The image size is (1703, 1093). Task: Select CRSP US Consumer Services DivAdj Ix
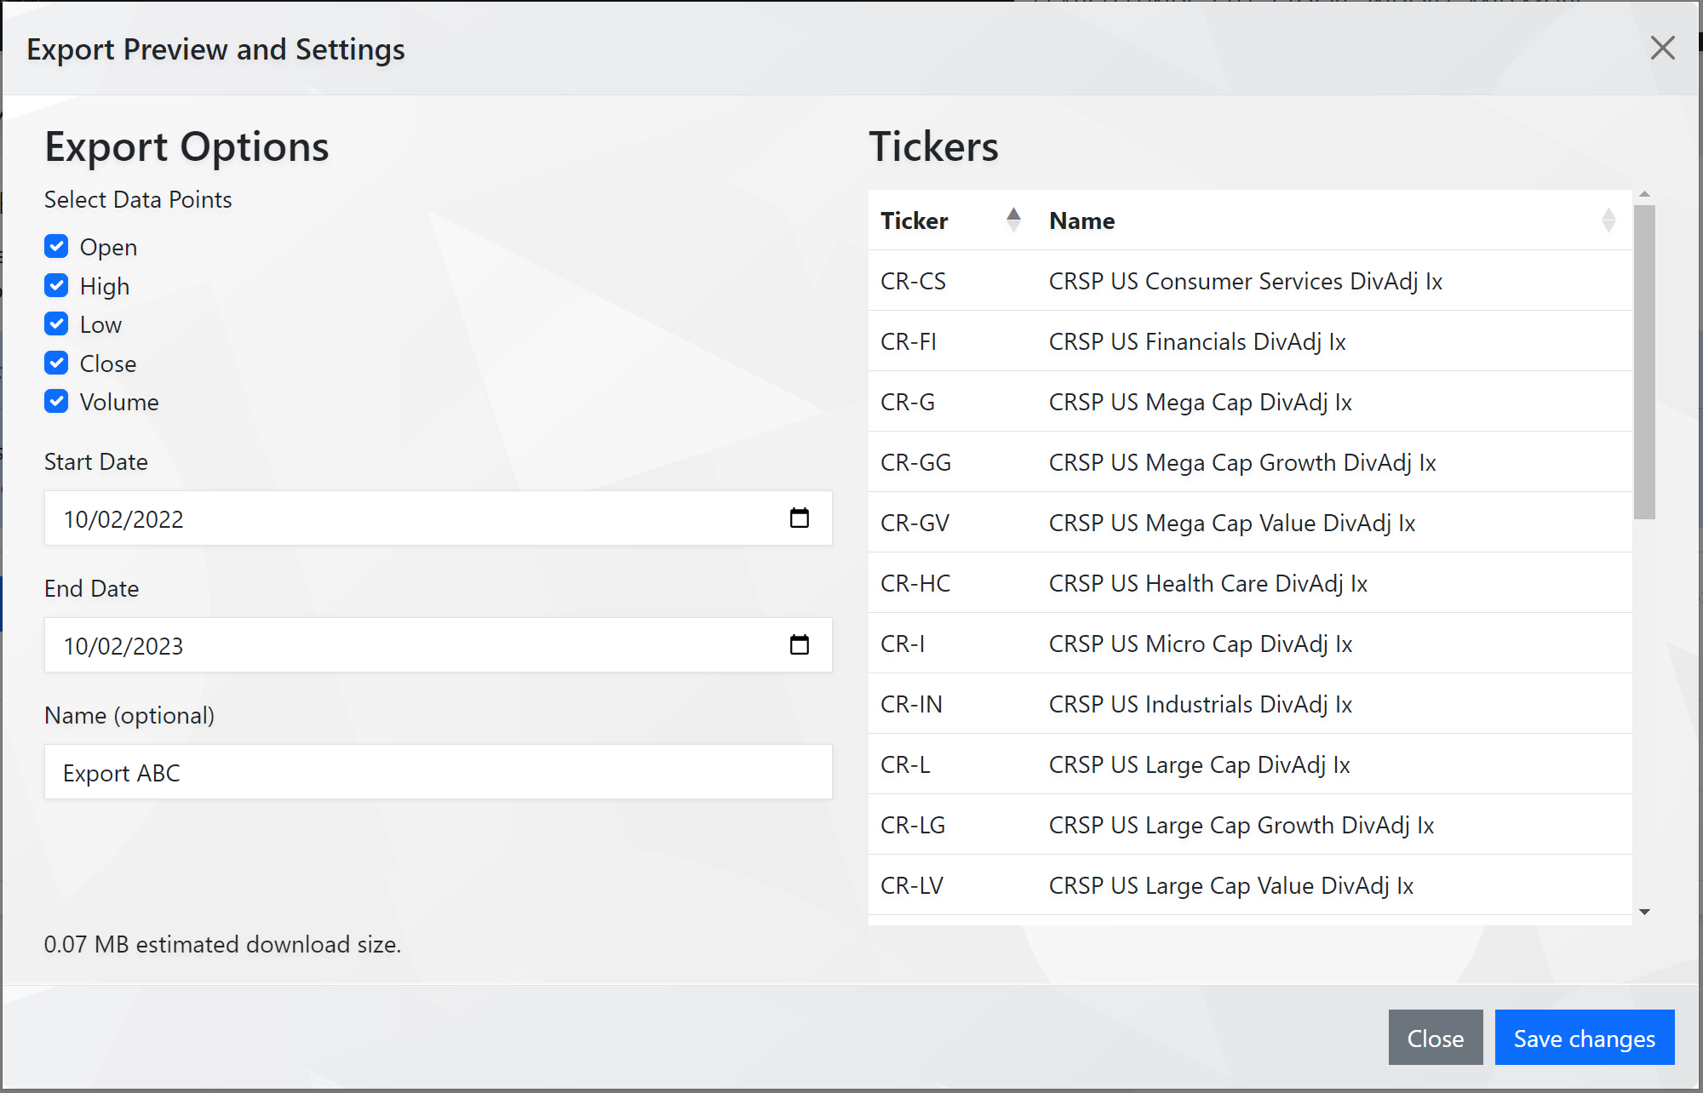coord(1245,281)
